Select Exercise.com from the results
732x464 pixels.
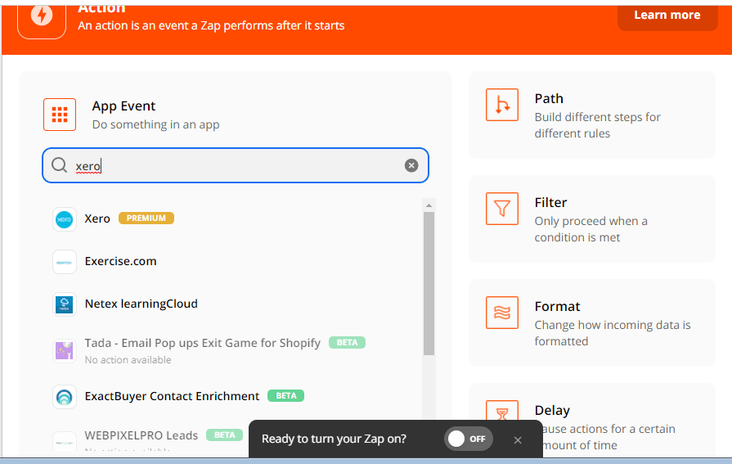point(121,262)
